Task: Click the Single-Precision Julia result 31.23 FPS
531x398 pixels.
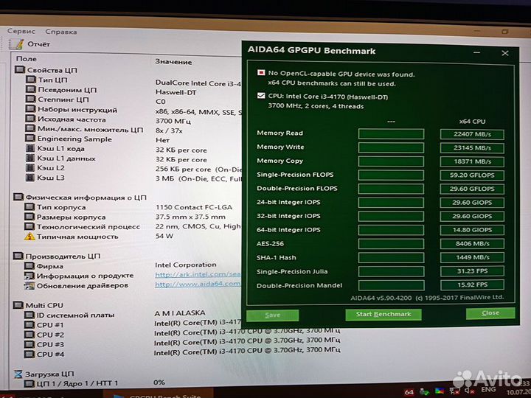Action: pyautogui.click(x=472, y=271)
